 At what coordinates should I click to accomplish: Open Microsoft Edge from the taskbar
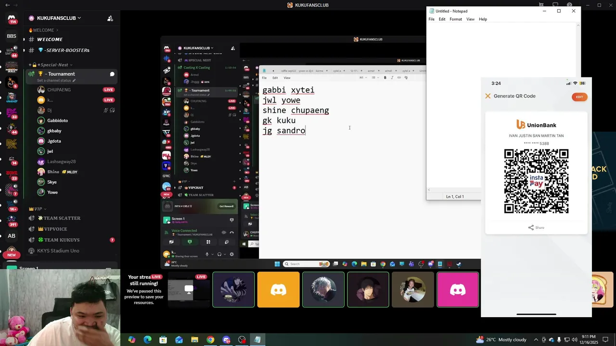click(147, 340)
